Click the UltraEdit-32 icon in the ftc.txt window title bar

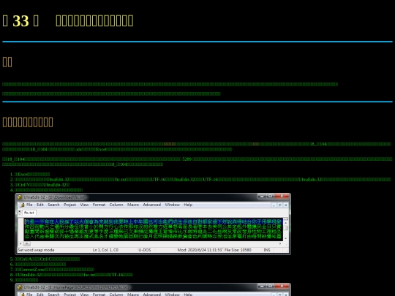20,197
